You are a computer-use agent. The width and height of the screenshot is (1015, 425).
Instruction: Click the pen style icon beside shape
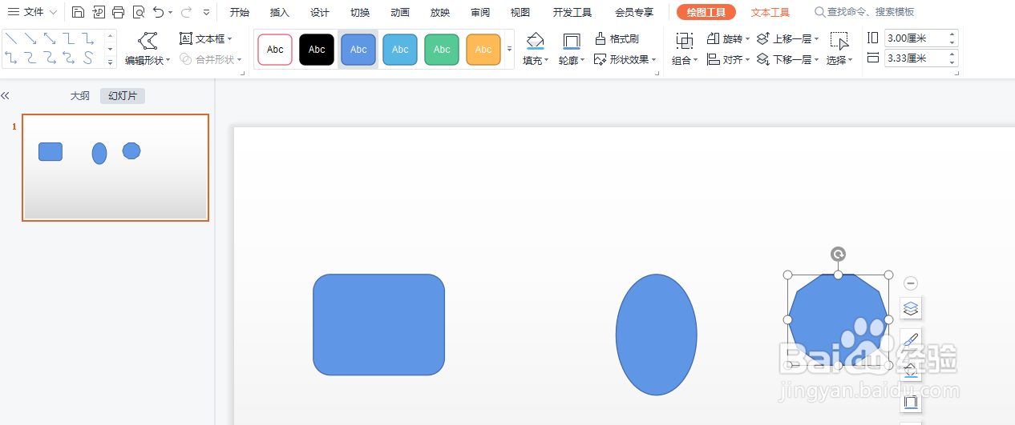click(x=910, y=339)
